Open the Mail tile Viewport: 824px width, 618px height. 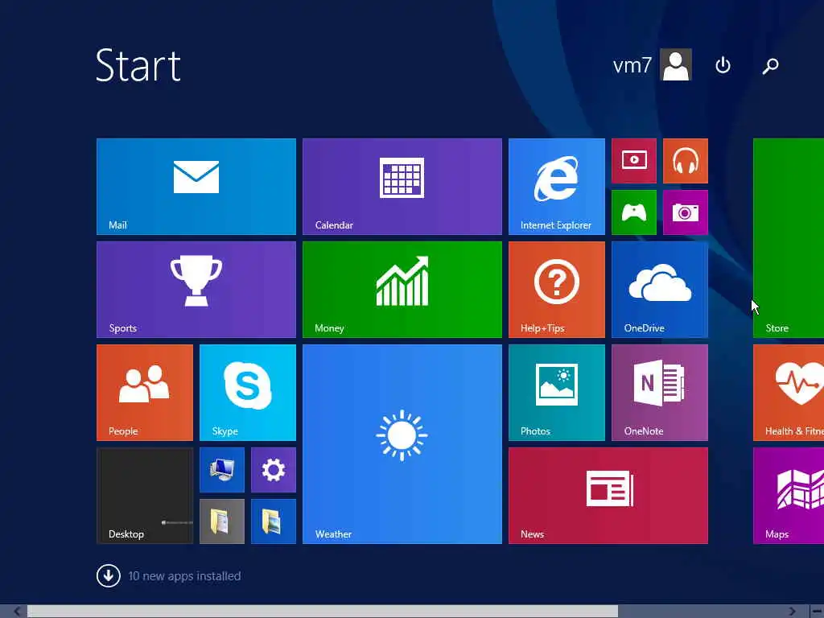(196, 187)
